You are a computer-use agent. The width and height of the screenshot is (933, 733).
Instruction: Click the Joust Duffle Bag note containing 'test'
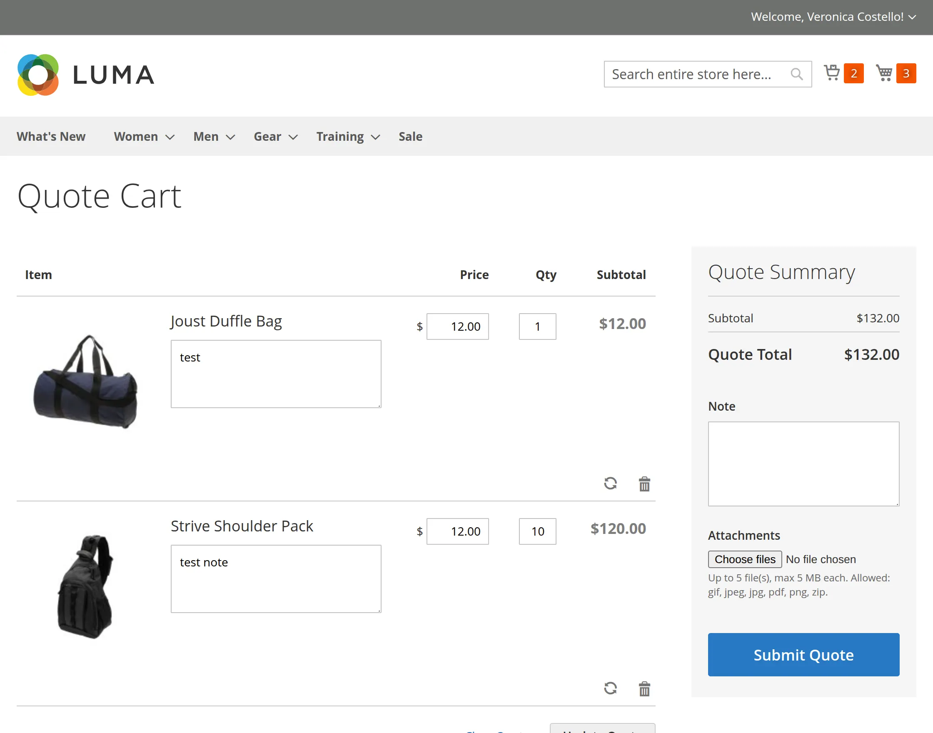coord(276,374)
